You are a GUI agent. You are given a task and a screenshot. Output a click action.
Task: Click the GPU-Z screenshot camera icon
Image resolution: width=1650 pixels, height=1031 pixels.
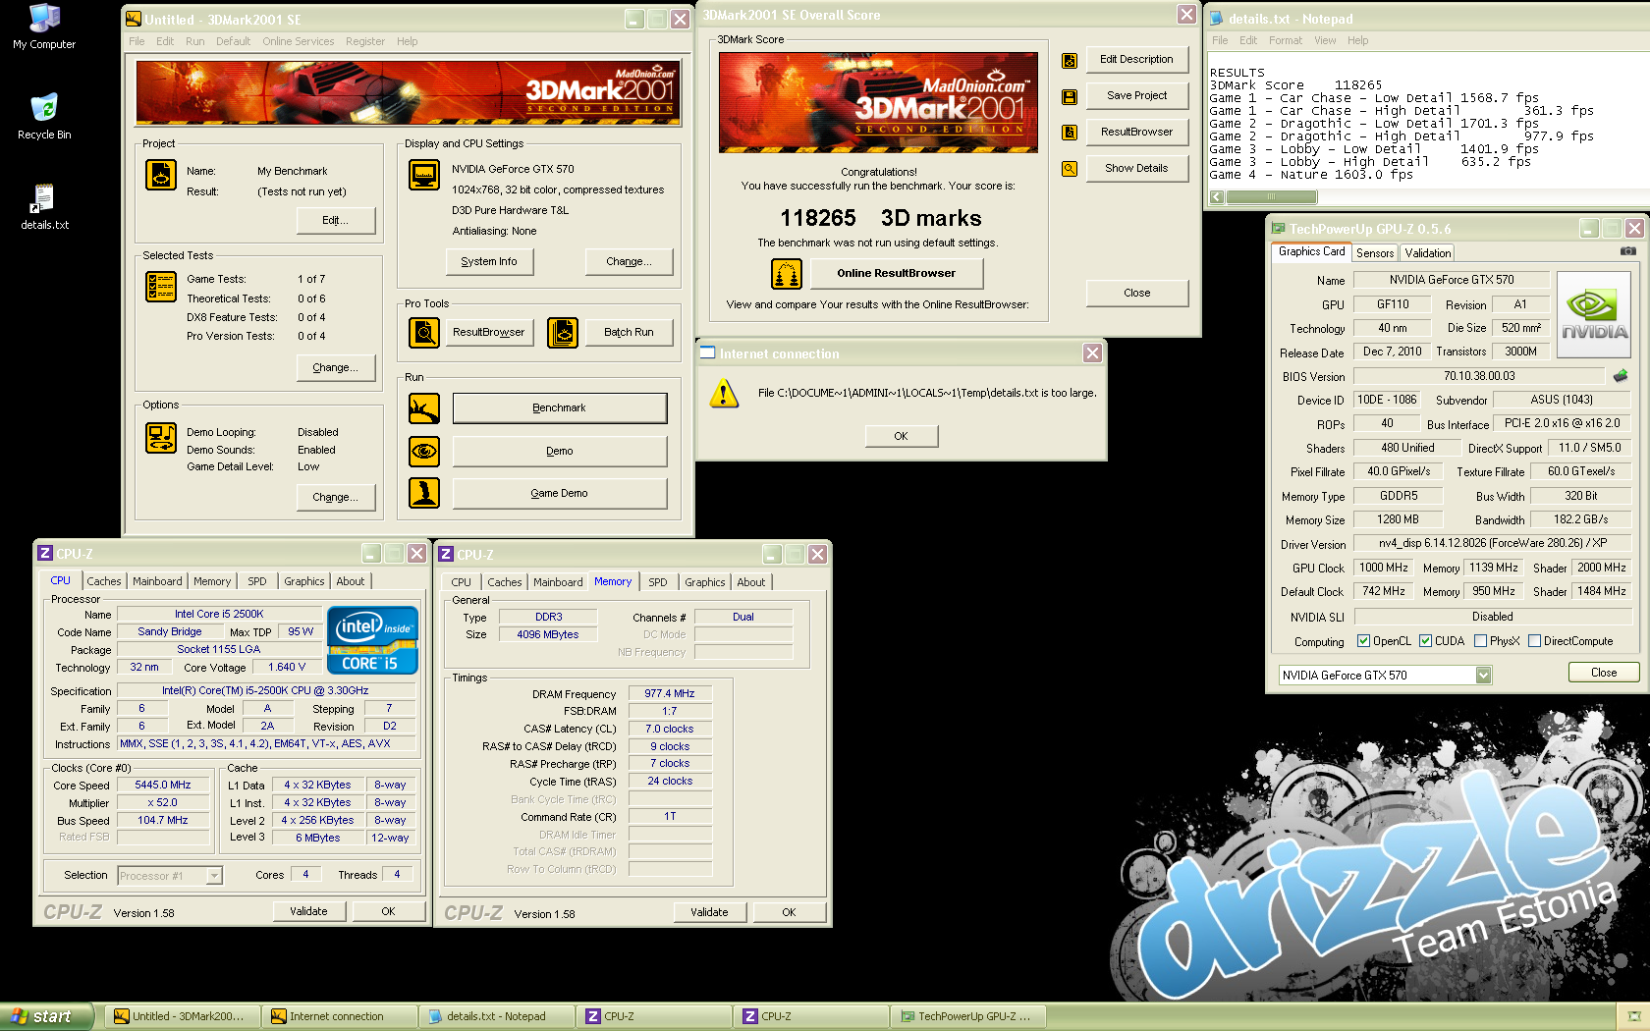tap(1627, 251)
